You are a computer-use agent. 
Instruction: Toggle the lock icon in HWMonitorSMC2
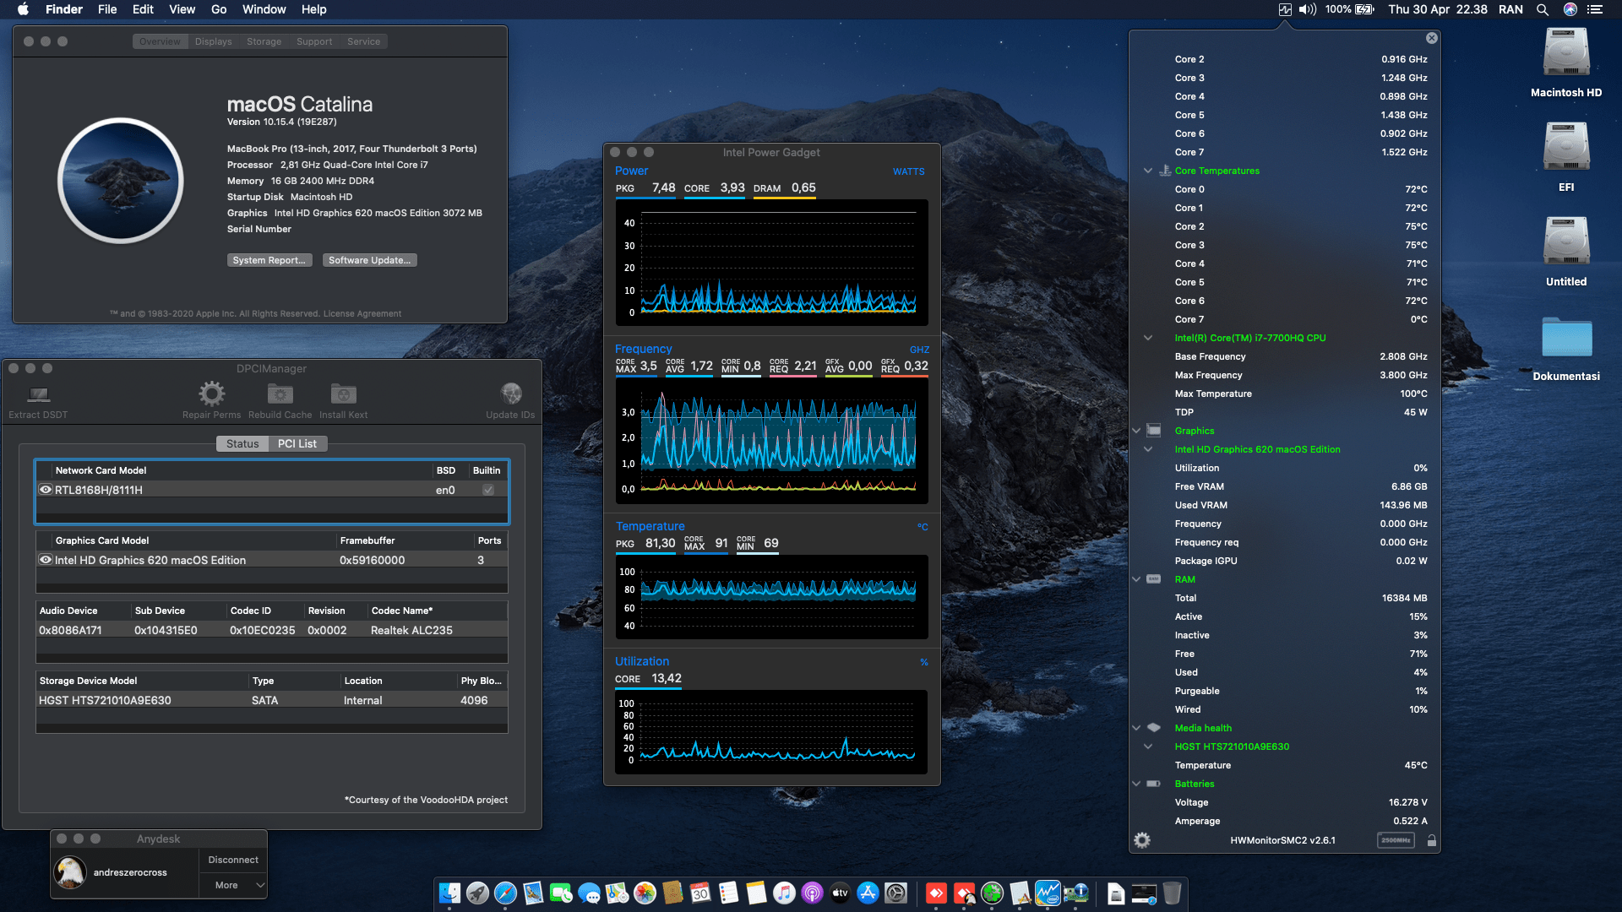1431,840
